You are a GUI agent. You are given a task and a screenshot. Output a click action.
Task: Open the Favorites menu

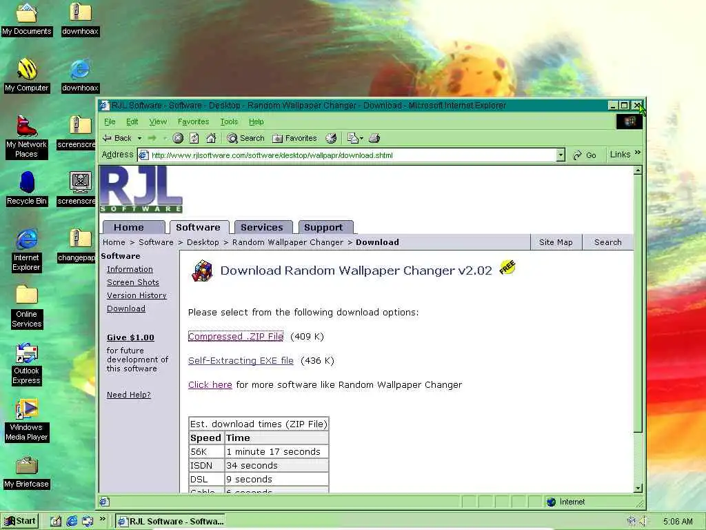pos(193,121)
